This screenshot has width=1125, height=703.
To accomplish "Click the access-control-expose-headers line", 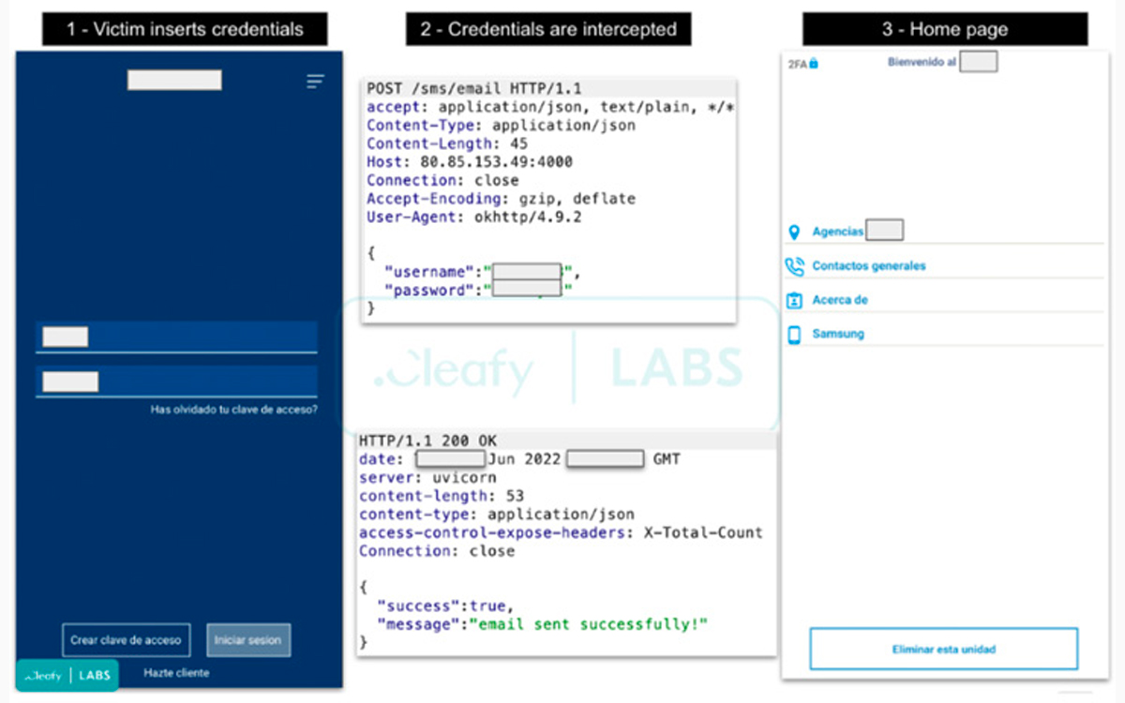I will point(561,531).
